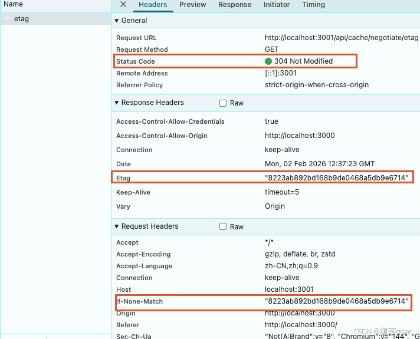This screenshot has width=420, height=339.
Task: Select Accept-Encoding value gzip, deflate, br, zstd
Action: tap(300, 254)
